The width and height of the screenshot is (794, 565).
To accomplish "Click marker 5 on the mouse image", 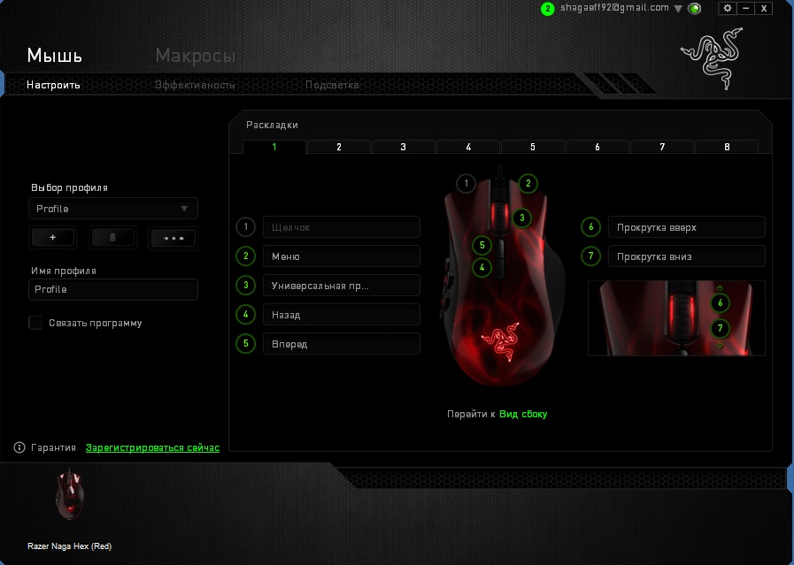I will pyautogui.click(x=482, y=245).
